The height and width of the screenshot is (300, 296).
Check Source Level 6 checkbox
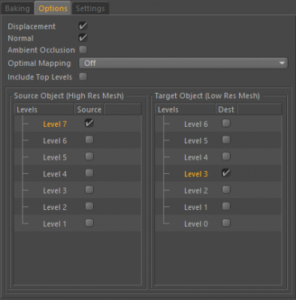point(89,139)
